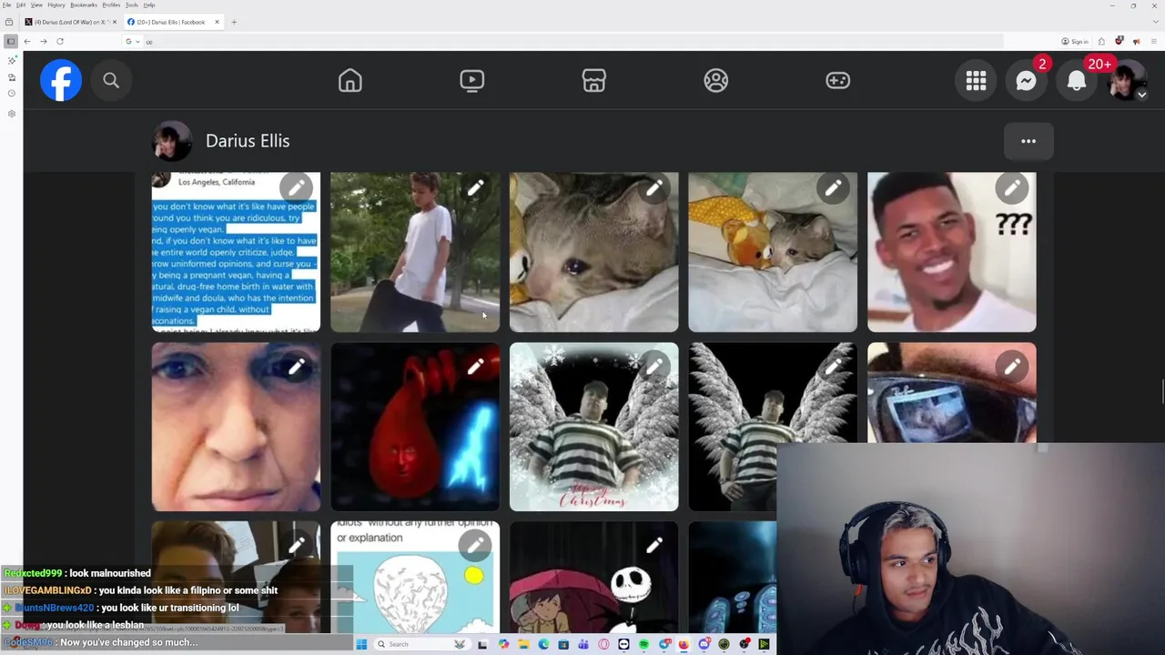Screen dimensions: 1165x655
Task: Open the account profile menu chevron
Action: pyautogui.click(x=1141, y=94)
